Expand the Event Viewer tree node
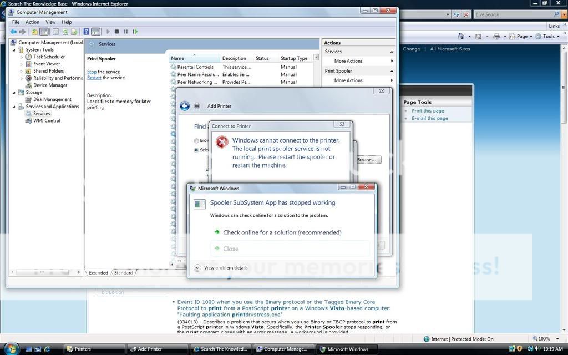This screenshot has height=355, width=568. 21,63
